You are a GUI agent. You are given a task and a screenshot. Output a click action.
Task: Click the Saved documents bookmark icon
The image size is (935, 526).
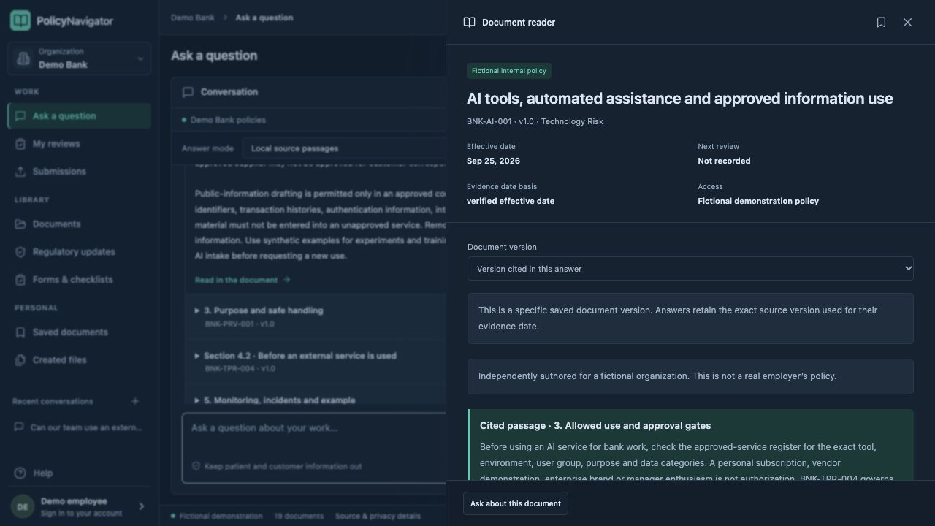click(x=20, y=332)
